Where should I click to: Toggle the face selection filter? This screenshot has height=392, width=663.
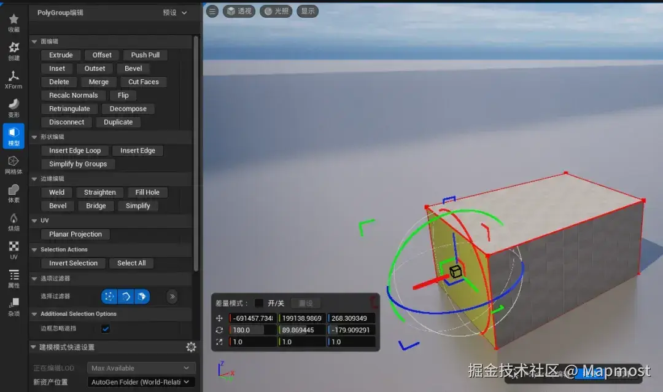142,296
